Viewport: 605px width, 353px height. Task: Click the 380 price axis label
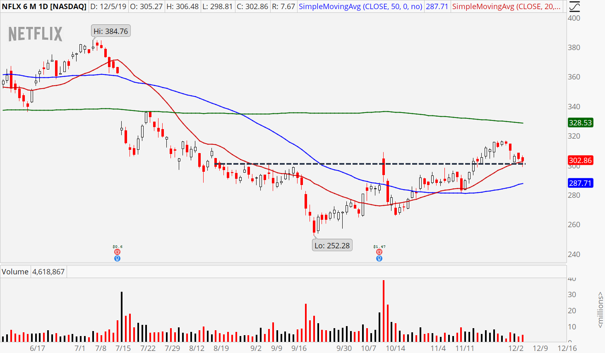coord(574,48)
